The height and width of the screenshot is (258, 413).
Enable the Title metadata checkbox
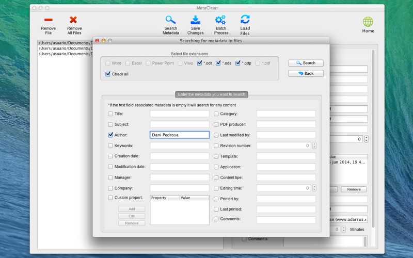click(x=110, y=114)
